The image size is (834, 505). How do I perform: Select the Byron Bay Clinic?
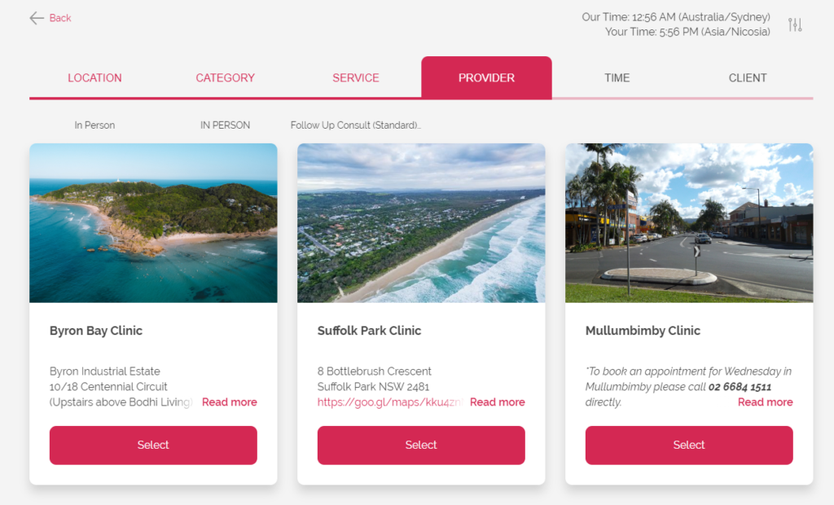click(x=153, y=445)
